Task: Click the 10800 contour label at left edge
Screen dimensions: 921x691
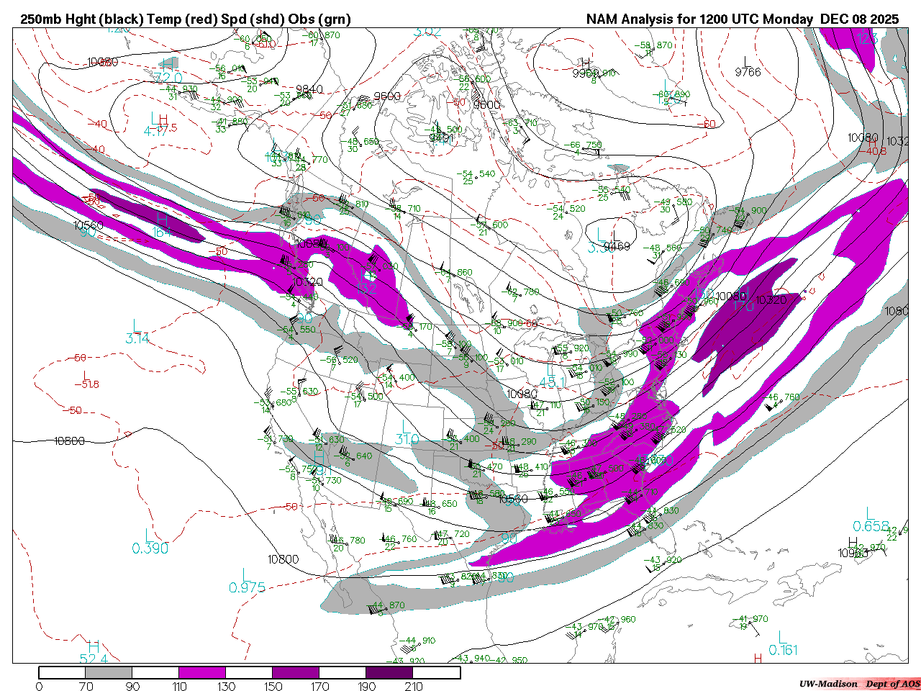Action: pos(69,441)
